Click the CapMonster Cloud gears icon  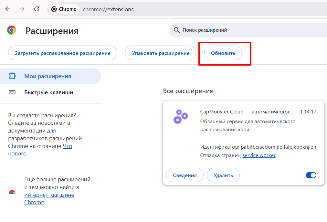pos(181,117)
